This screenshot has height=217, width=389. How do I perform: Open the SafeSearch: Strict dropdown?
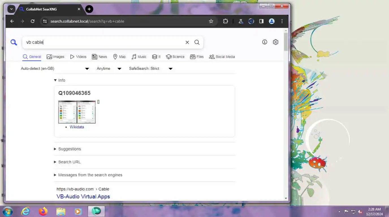click(x=151, y=69)
